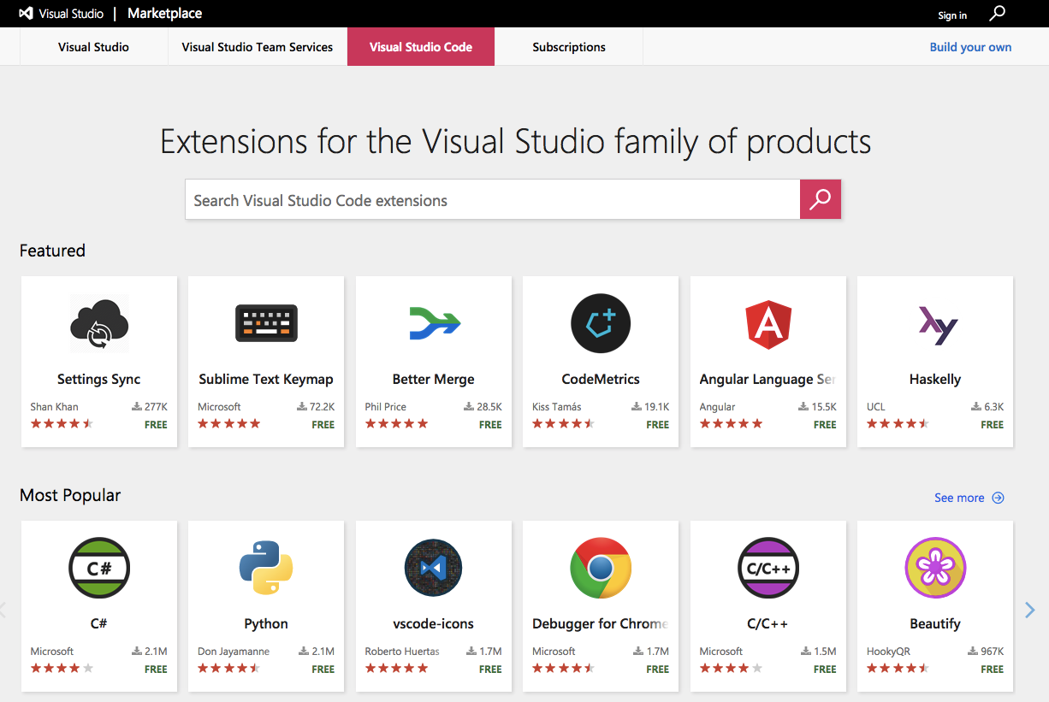Open the Angular Language Service logo
The width and height of the screenshot is (1049, 702).
[767, 323]
